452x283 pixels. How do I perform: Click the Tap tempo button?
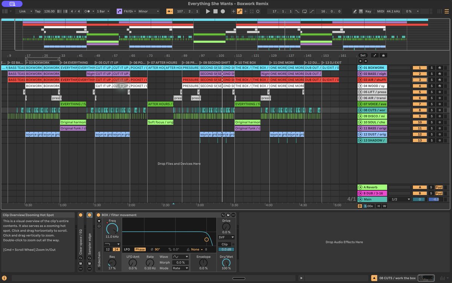[x=38, y=11]
